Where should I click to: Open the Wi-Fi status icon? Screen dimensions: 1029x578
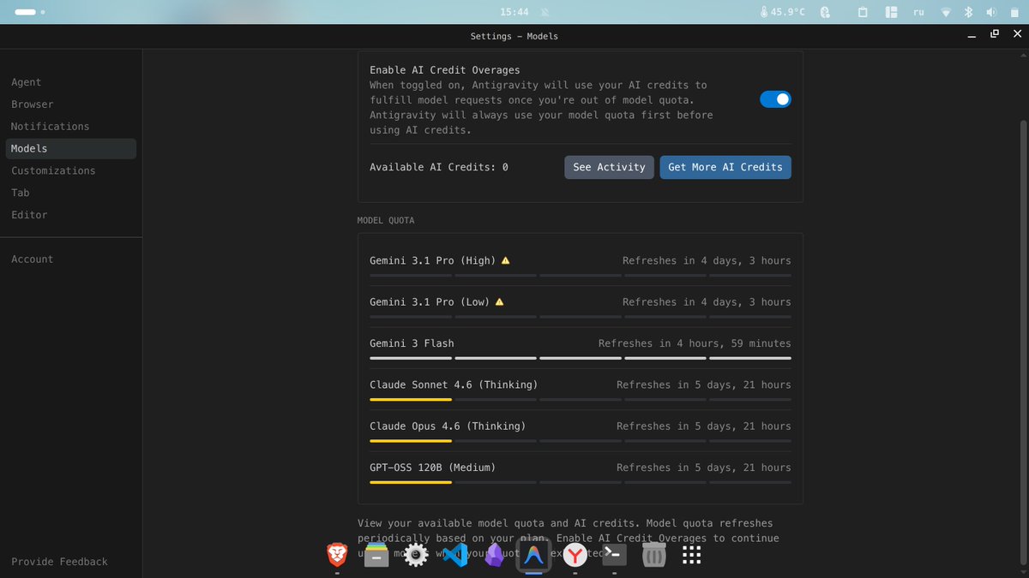click(x=946, y=12)
